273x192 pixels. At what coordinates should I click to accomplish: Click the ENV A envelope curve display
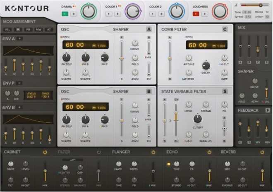tap(28, 51)
